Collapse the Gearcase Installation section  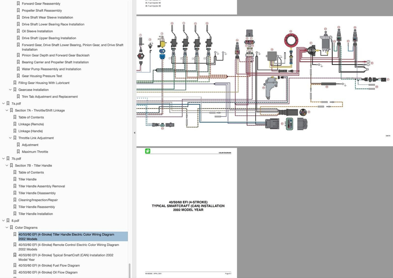(10, 90)
